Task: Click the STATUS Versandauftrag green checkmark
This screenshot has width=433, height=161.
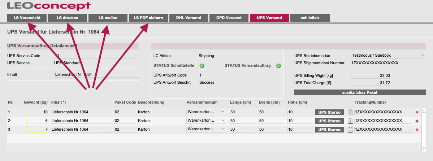Action: coord(278,66)
